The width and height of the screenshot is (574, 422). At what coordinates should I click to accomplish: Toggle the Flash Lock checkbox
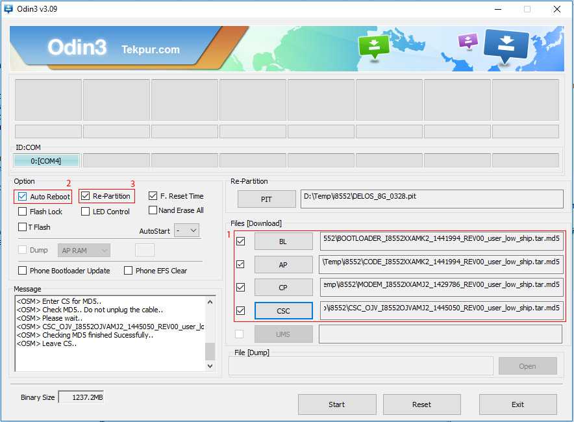[x=23, y=212]
